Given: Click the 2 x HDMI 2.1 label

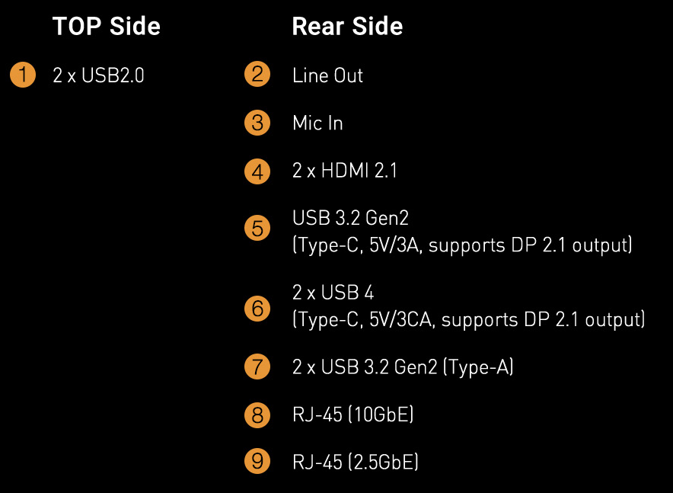Looking at the screenshot, I should (344, 171).
